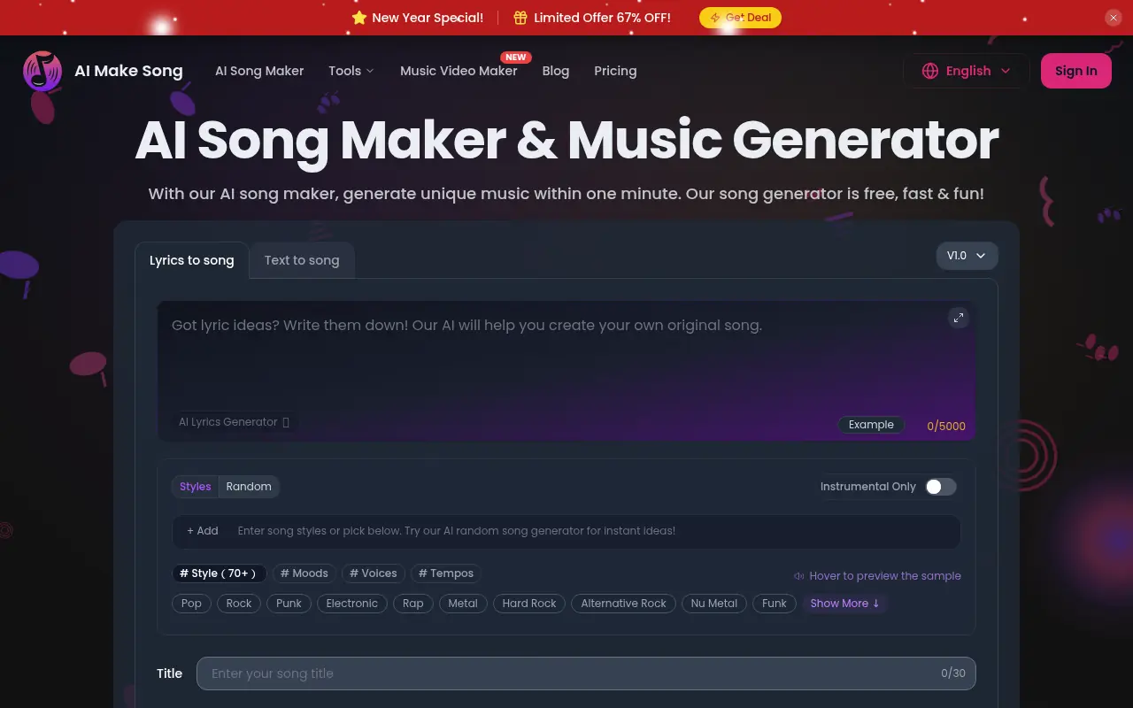The image size is (1133, 708).
Task: Open the V1.0 version dropdown
Action: 967,256
